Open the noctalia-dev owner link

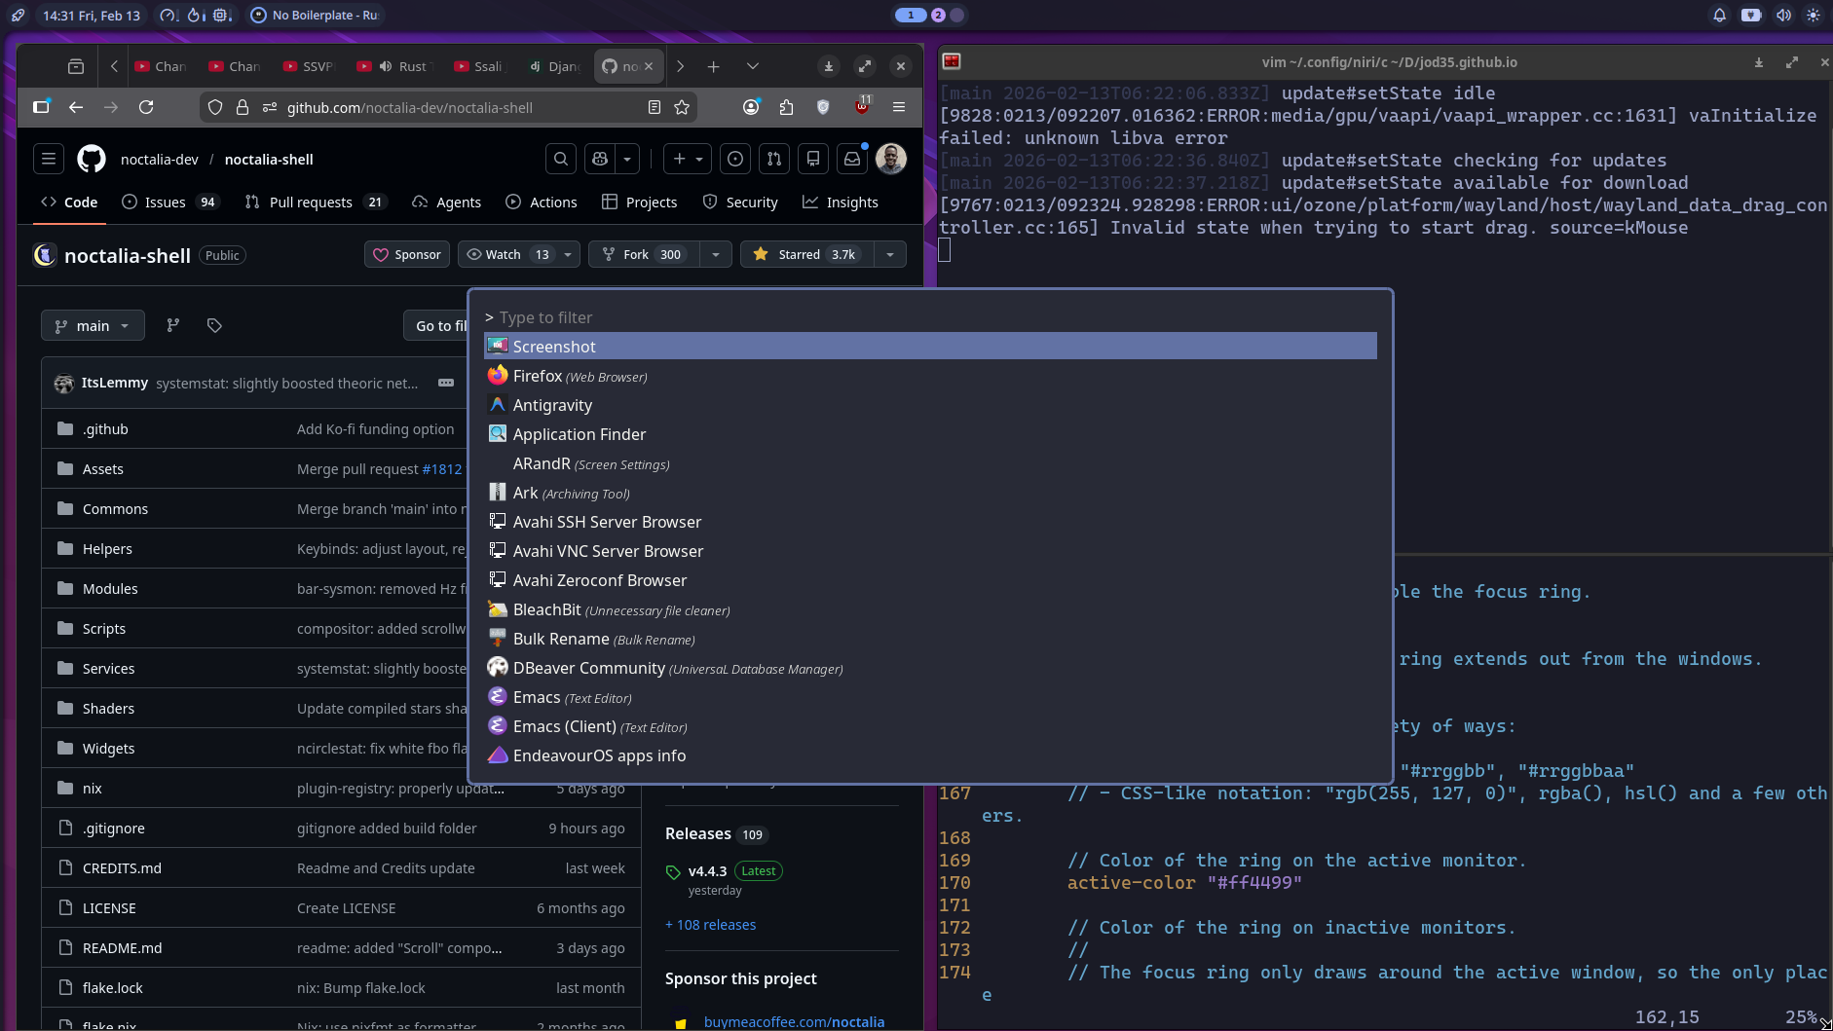click(x=160, y=159)
